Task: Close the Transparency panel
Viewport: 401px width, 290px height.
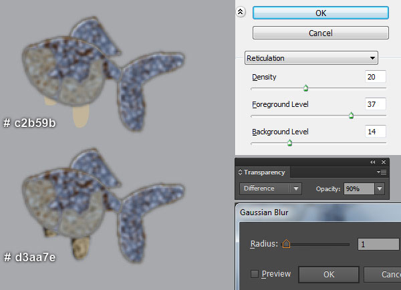Action: click(x=384, y=162)
